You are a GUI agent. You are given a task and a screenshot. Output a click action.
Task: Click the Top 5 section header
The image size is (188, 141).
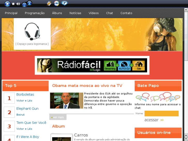pos(25,86)
